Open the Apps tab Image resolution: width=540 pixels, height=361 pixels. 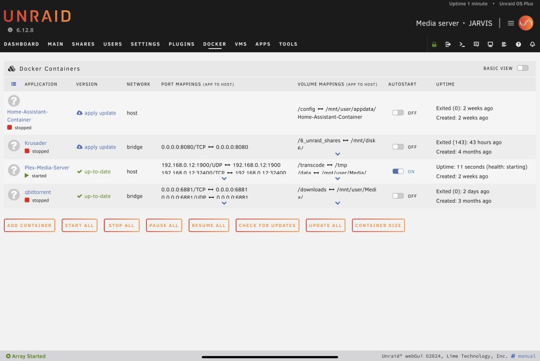pyautogui.click(x=263, y=44)
